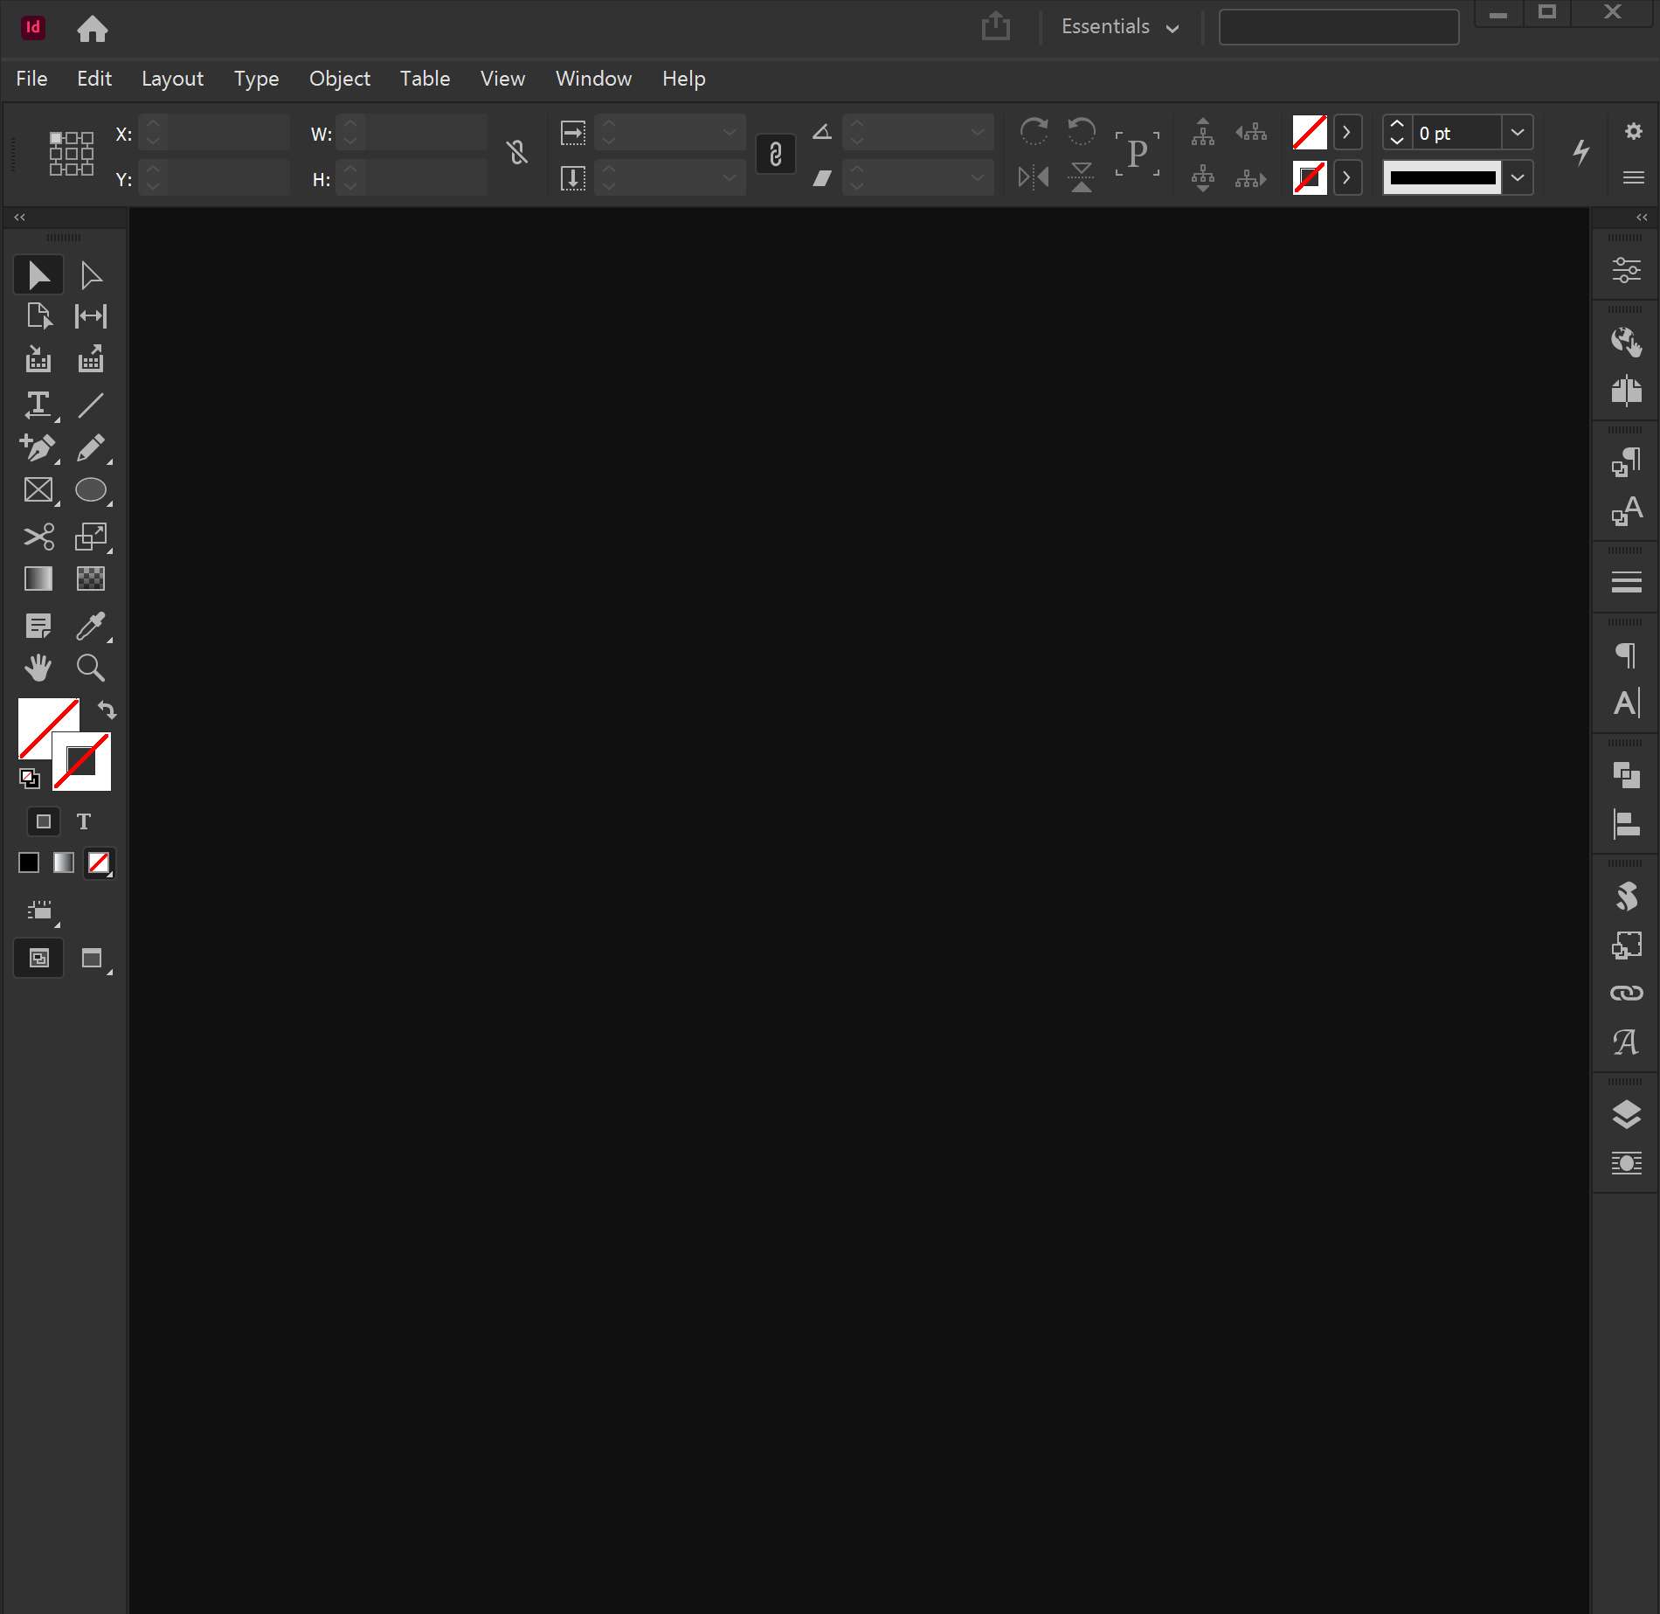Open the Links panel
This screenshot has height=1614, width=1660.
click(1626, 993)
